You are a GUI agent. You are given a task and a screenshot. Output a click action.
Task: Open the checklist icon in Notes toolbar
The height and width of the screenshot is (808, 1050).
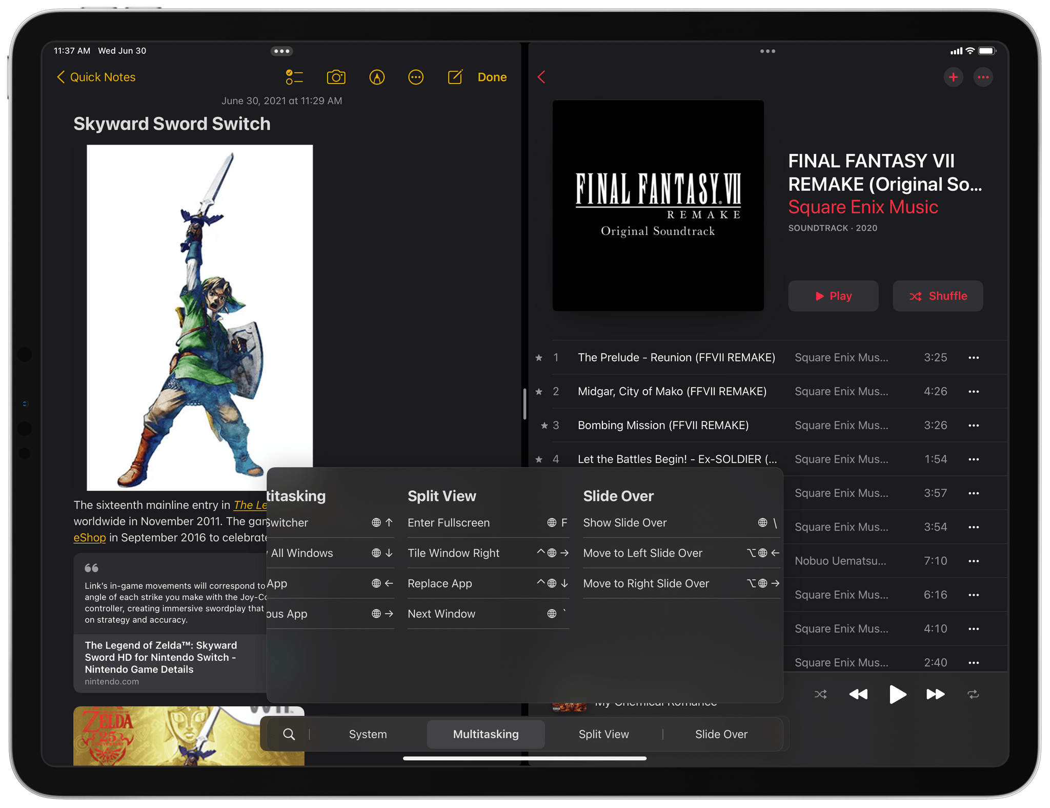293,77
